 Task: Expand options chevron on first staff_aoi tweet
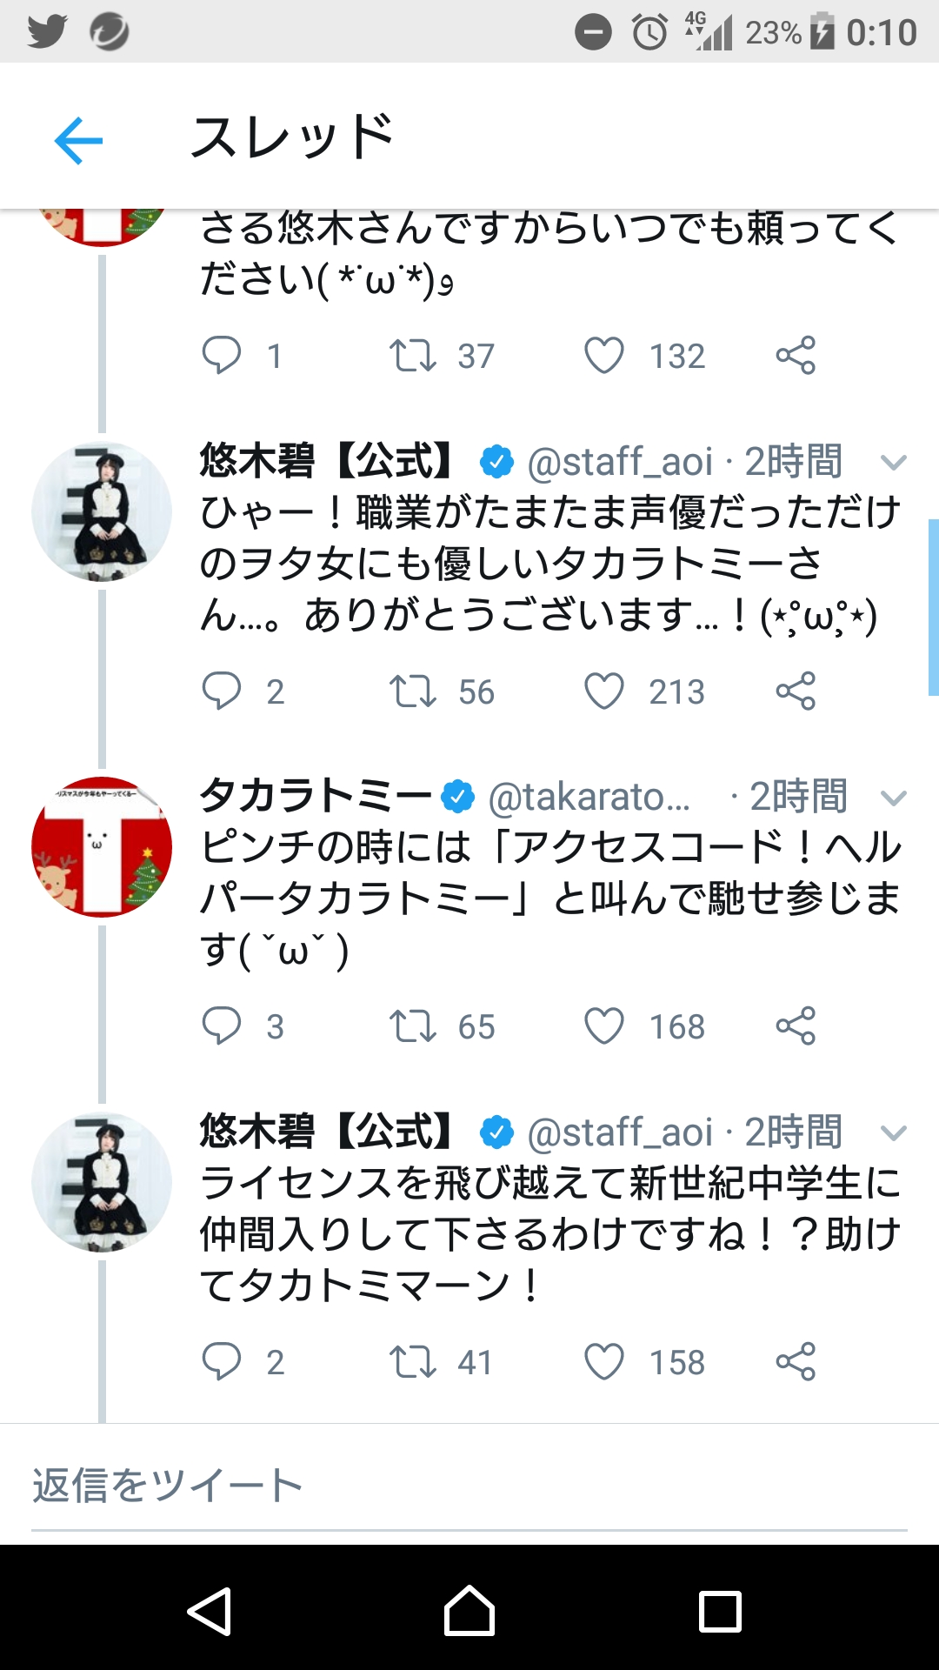pyautogui.click(x=894, y=462)
